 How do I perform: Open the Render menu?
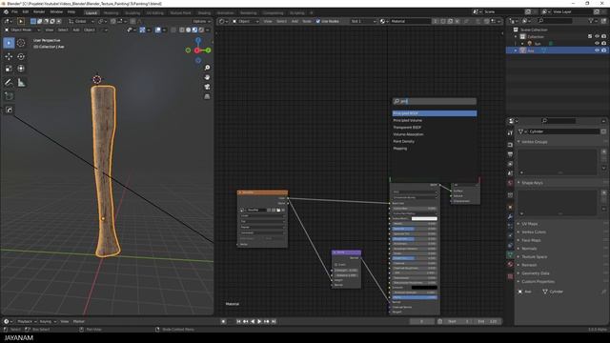click(39, 12)
